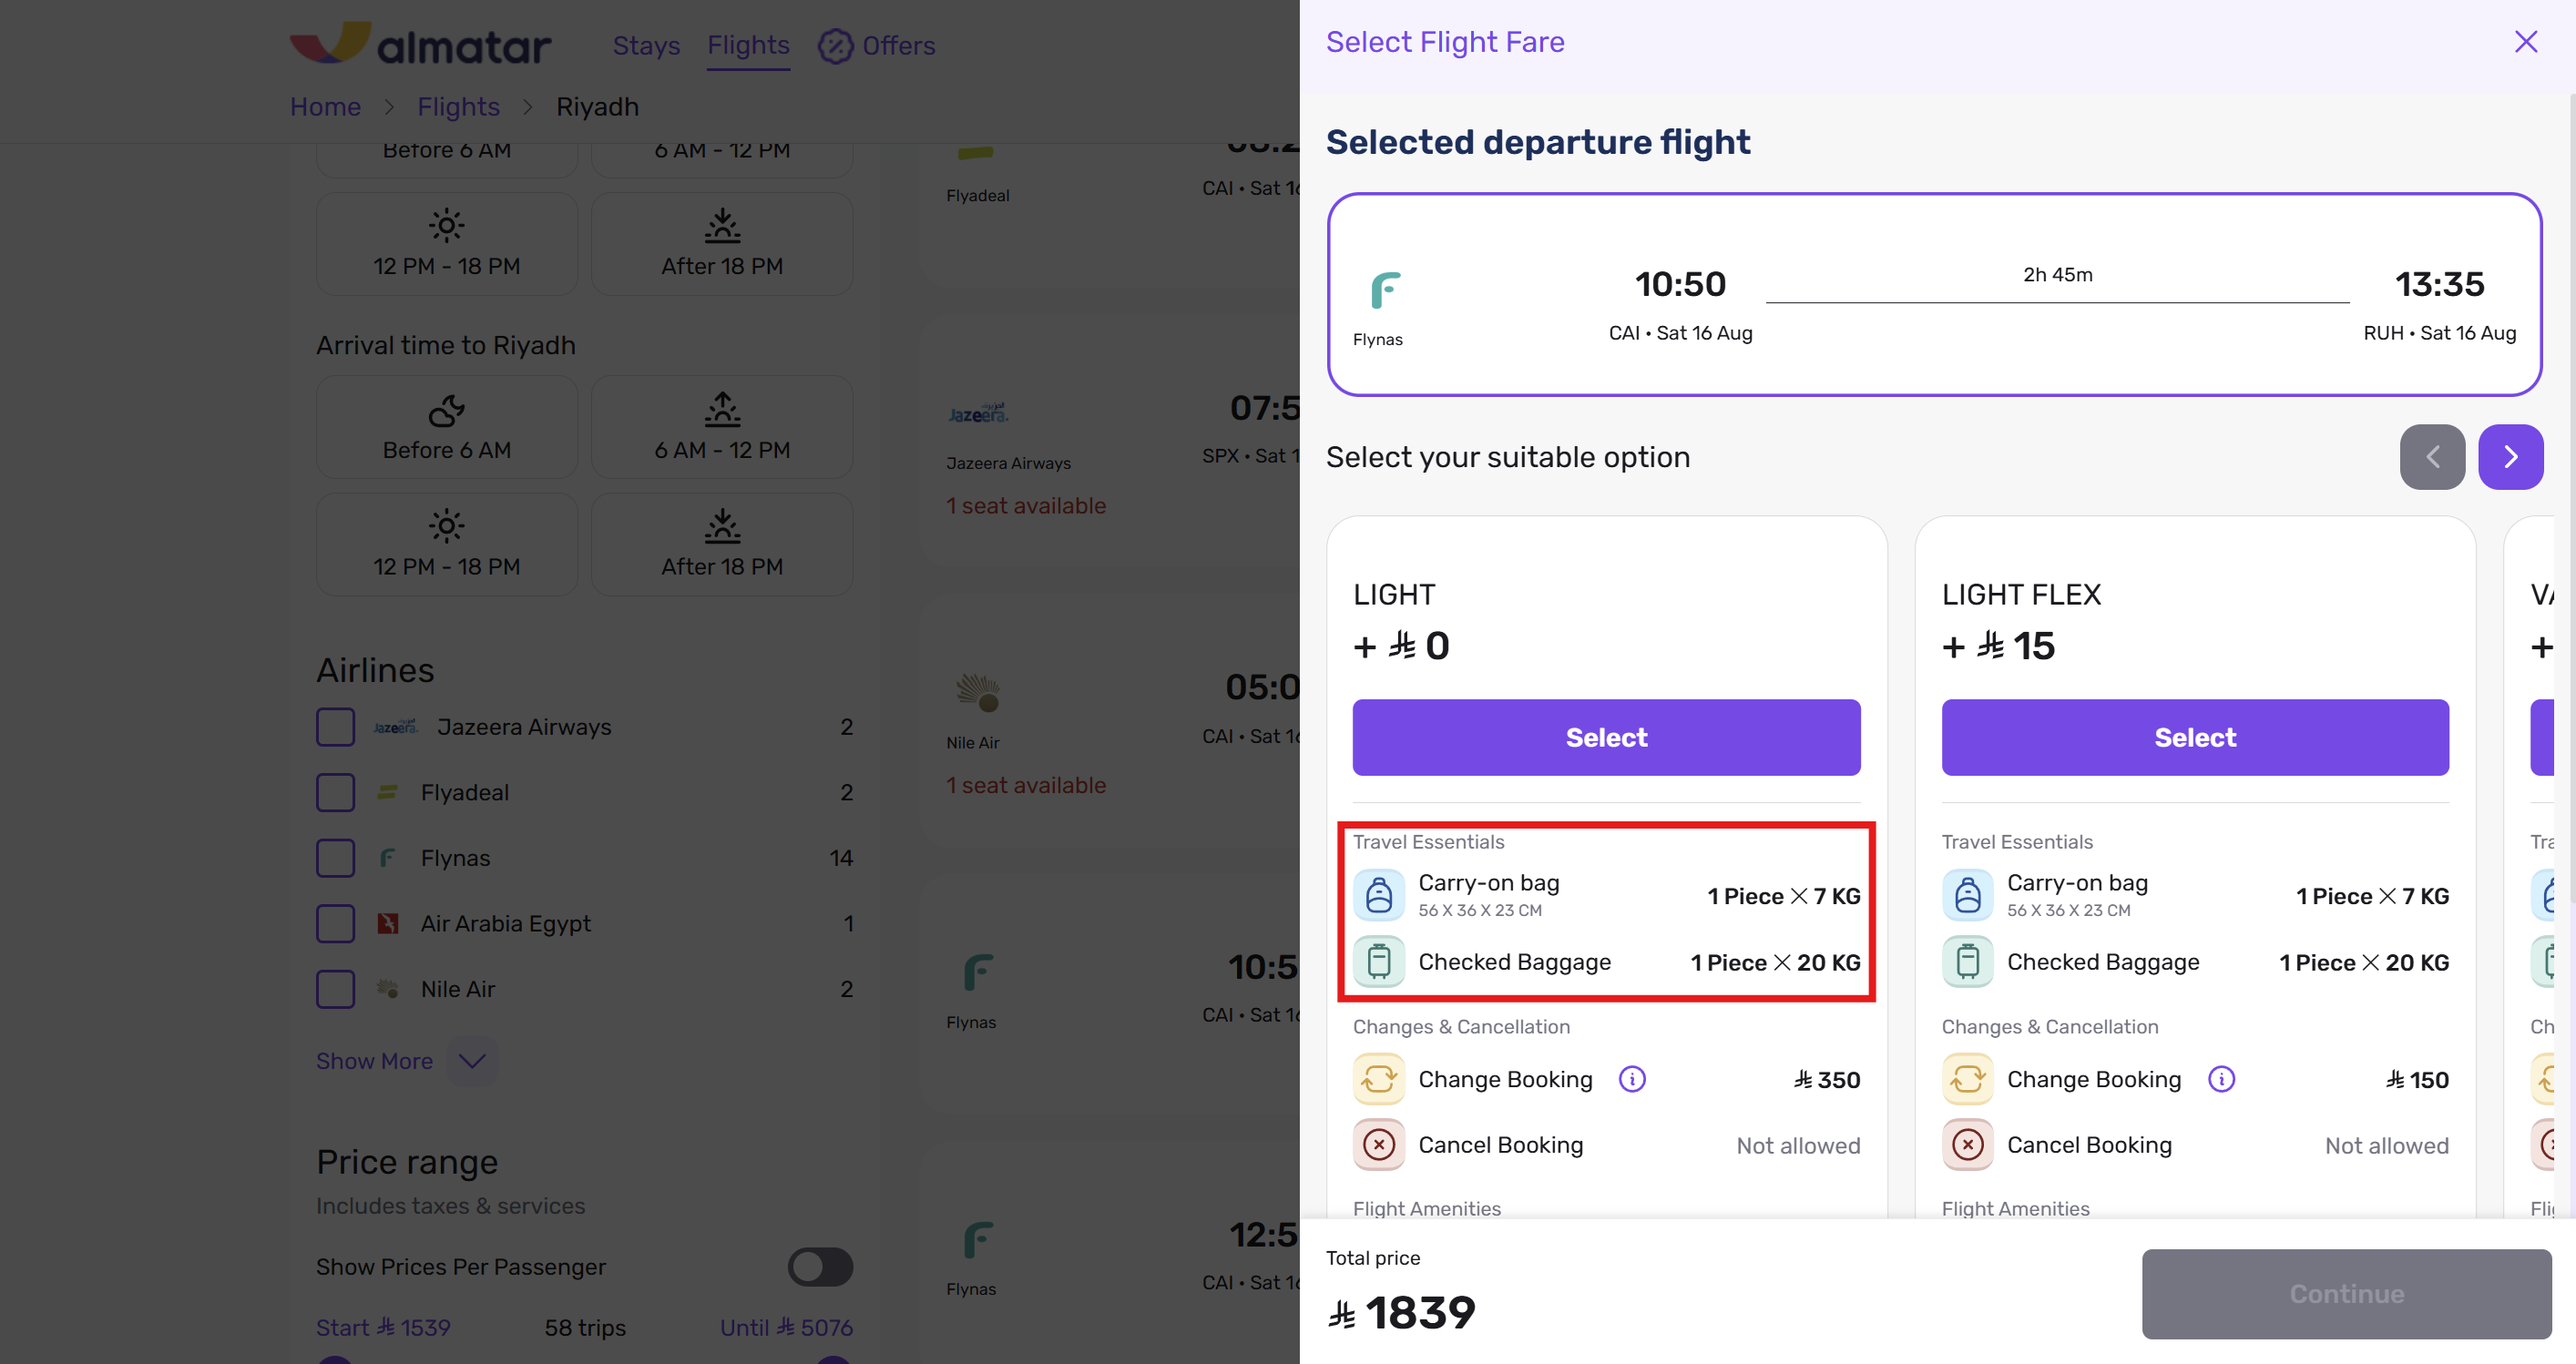Toggle Show Prices Per Passenger switch

click(x=820, y=1266)
